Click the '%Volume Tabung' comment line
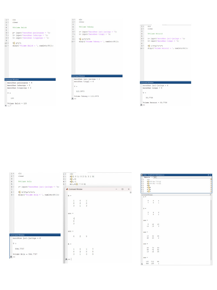This screenshot has width=217, height=290. (86, 27)
